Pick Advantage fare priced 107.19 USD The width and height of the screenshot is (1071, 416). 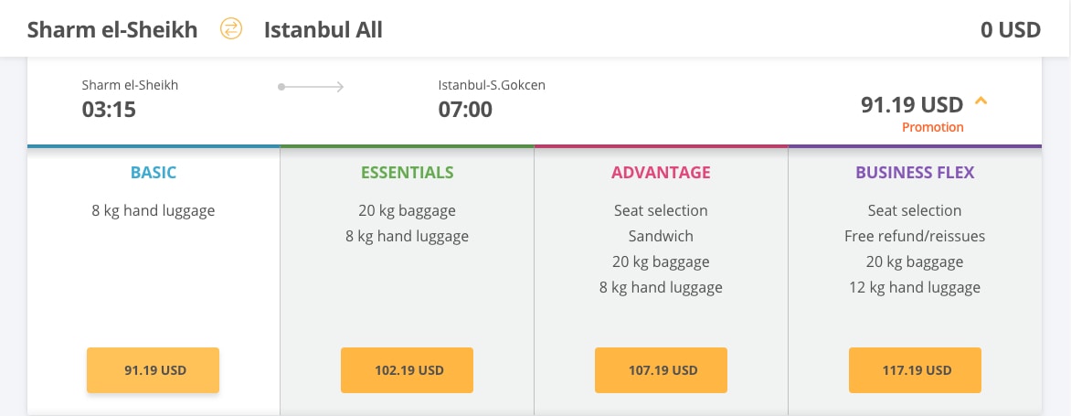click(x=662, y=370)
